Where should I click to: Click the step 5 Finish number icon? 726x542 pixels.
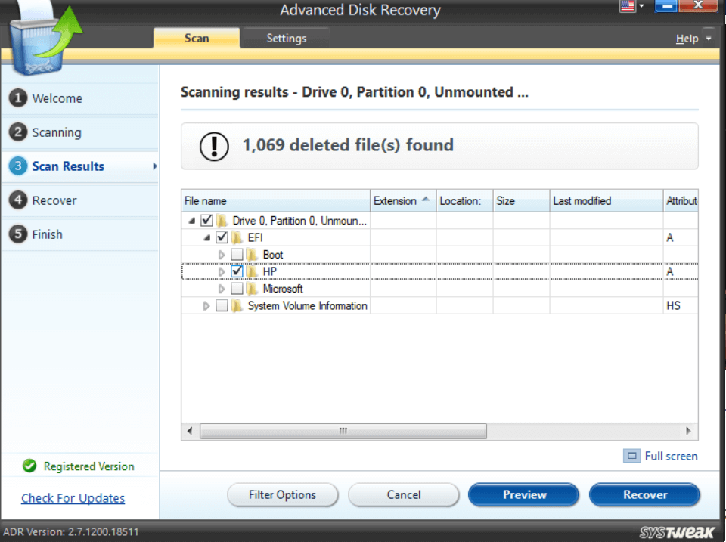pyautogui.click(x=19, y=234)
